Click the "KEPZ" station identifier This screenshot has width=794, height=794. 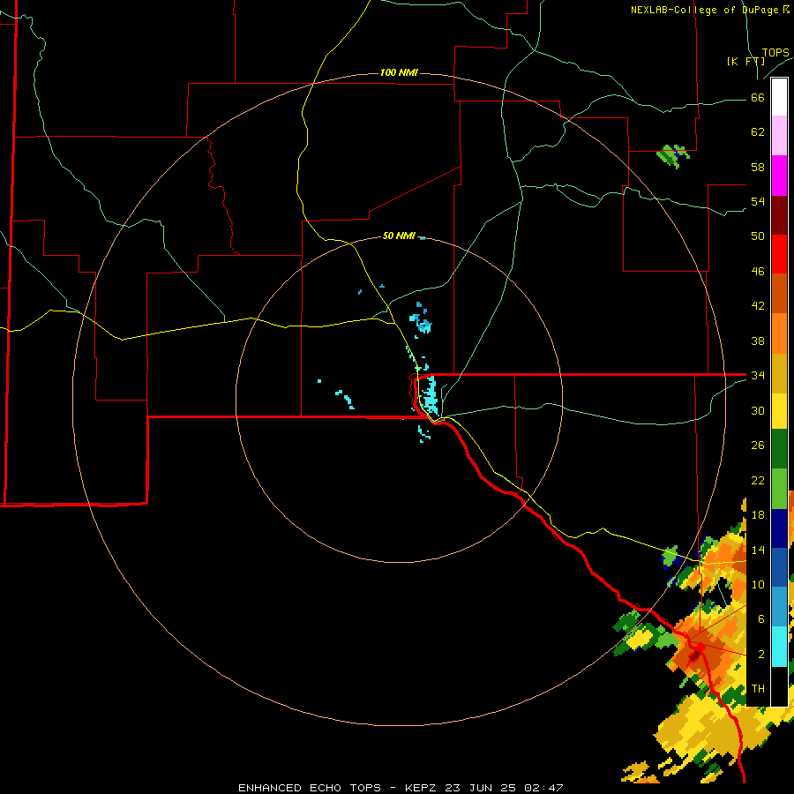tap(422, 788)
